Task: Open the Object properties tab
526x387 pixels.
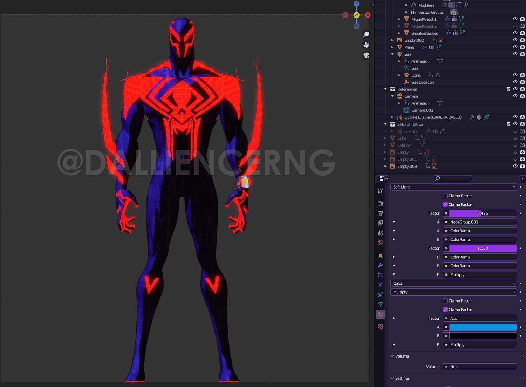Action: coord(380,255)
